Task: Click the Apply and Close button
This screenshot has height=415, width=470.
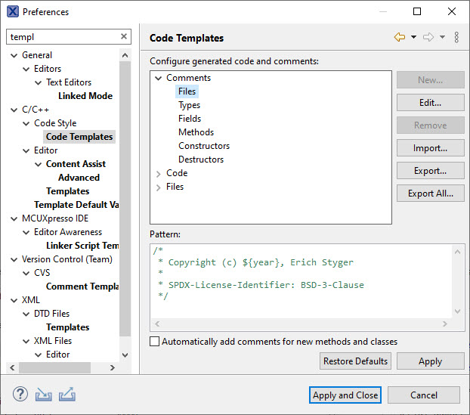Action: click(x=346, y=395)
